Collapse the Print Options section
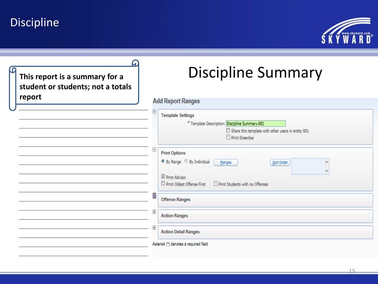 [x=154, y=150]
